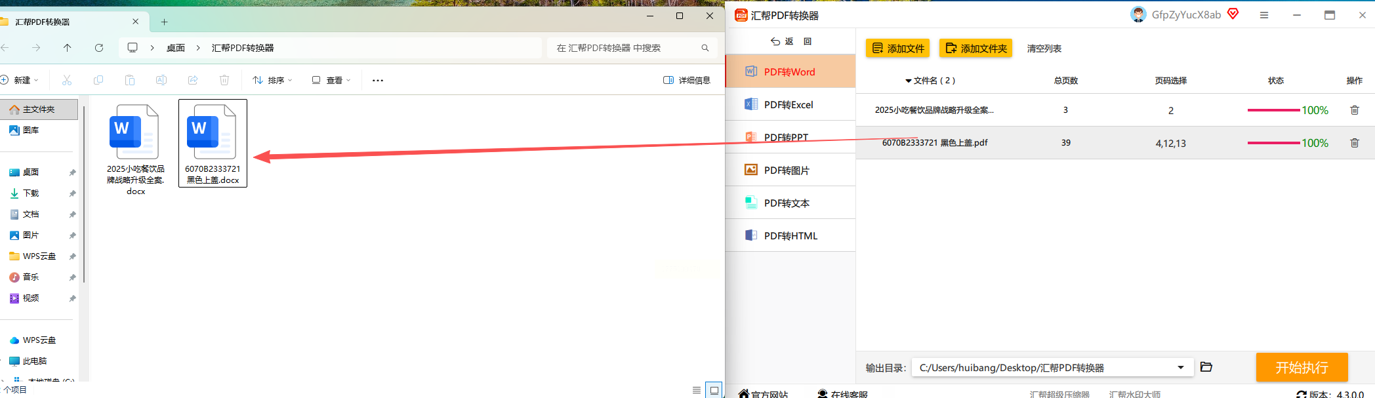Collapse the 文件名 column header arrow
Screen dimensions: 1375x398
[x=909, y=81]
